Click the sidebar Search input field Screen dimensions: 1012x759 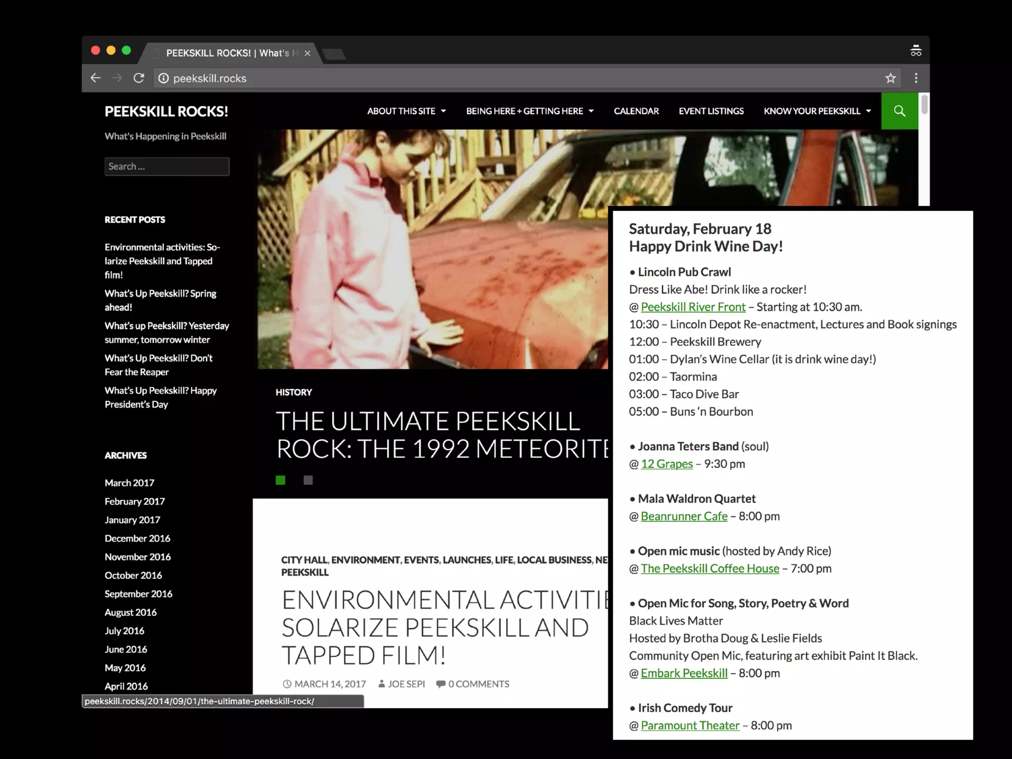(x=167, y=167)
